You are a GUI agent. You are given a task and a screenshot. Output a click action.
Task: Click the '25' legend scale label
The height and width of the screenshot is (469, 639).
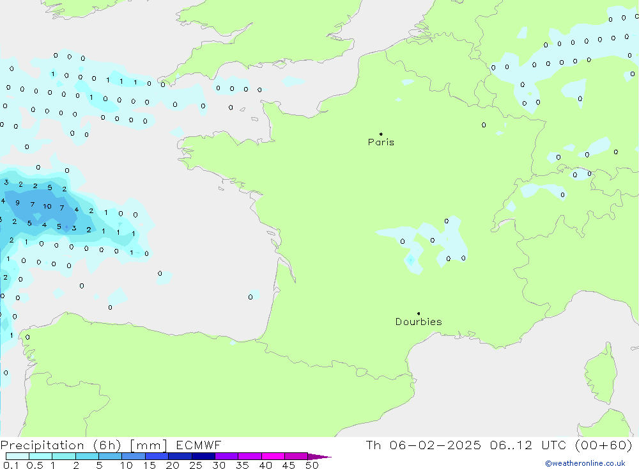coord(196,465)
